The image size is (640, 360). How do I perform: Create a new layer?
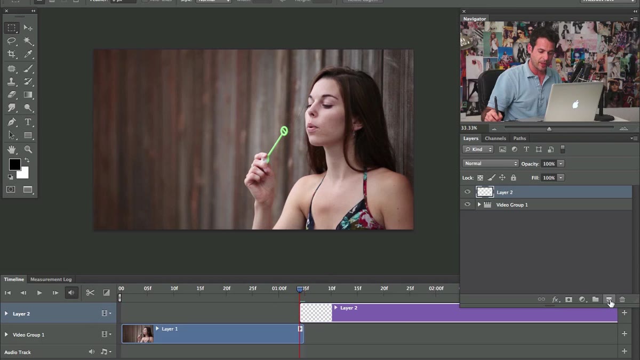(609, 300)
